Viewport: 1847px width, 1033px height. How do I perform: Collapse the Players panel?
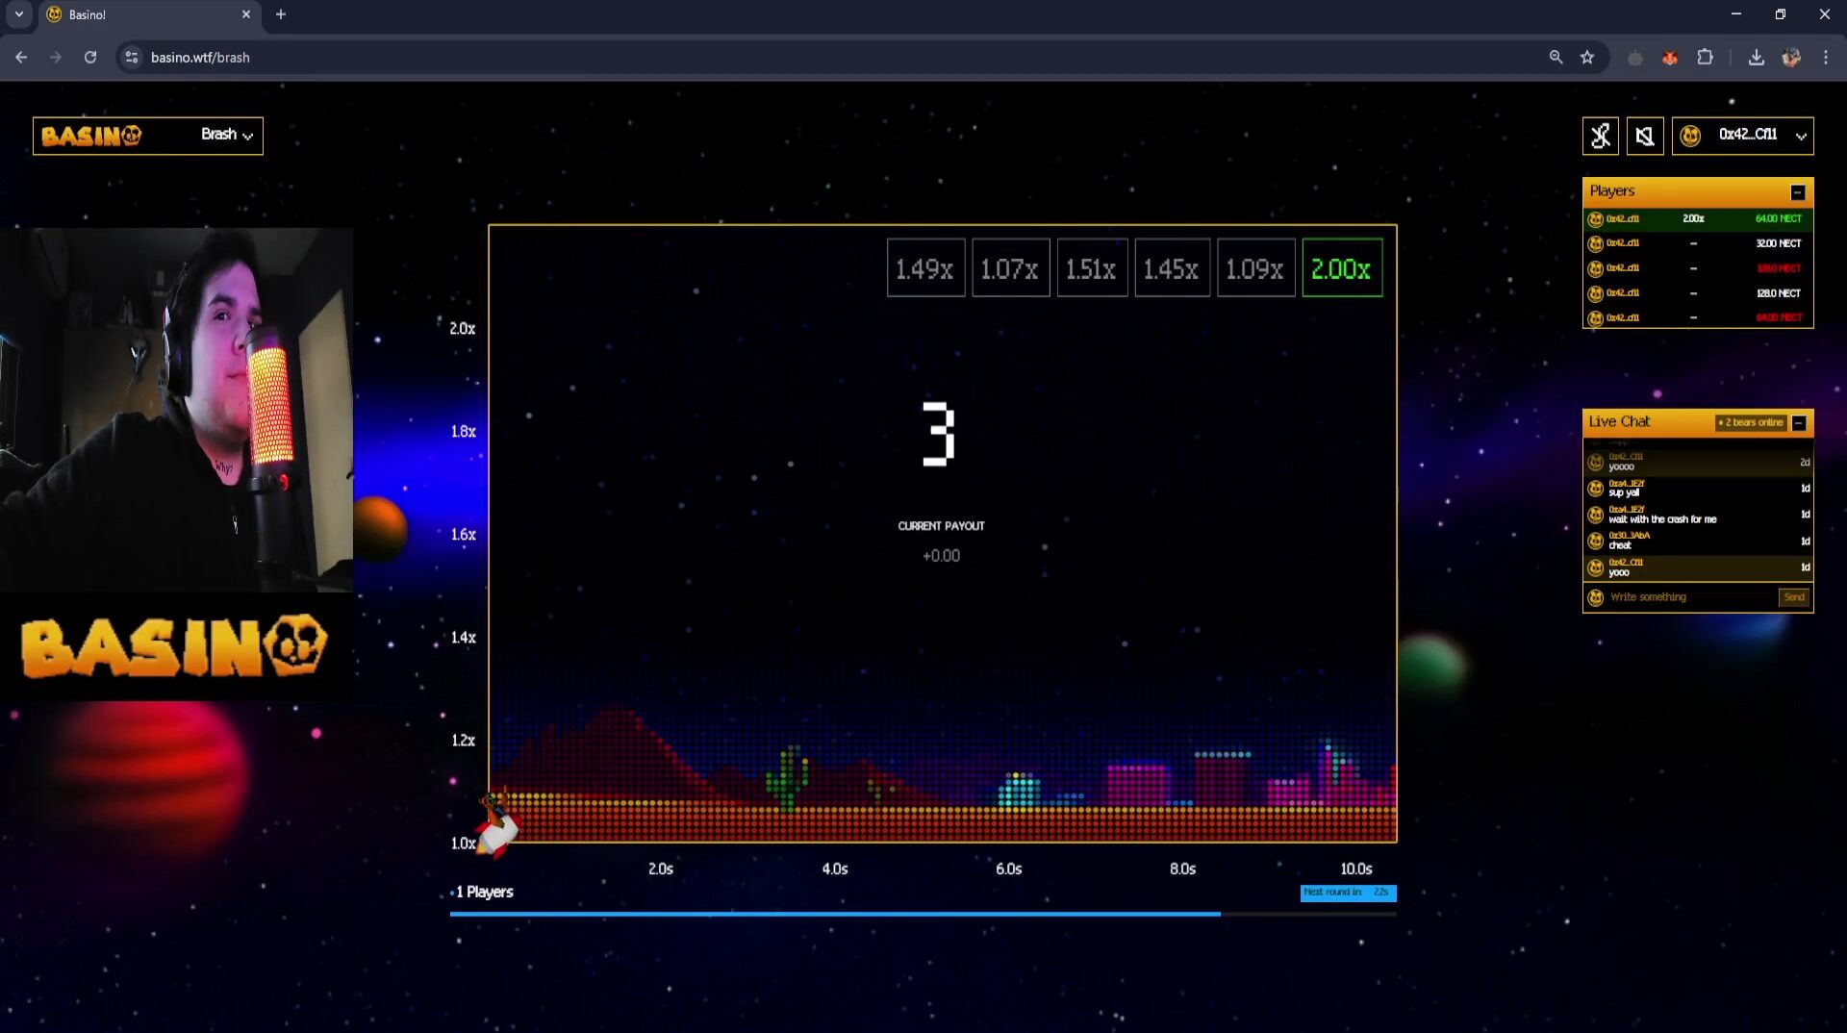tap(1797, 192)
